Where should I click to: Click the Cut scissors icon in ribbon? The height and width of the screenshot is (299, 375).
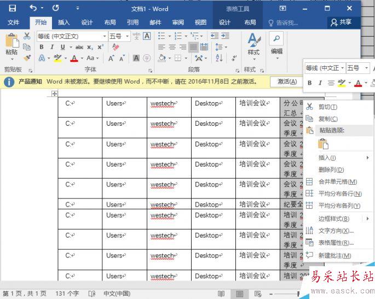click(x=27, y=36)
